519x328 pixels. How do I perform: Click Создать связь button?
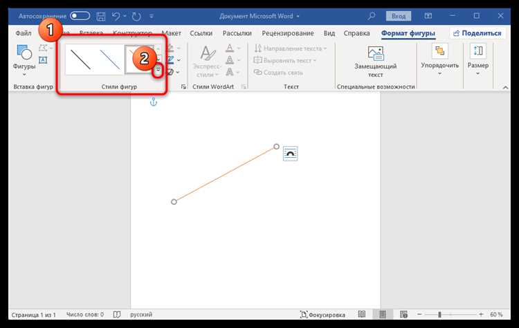pyautogui.click(x=278, y=72)
